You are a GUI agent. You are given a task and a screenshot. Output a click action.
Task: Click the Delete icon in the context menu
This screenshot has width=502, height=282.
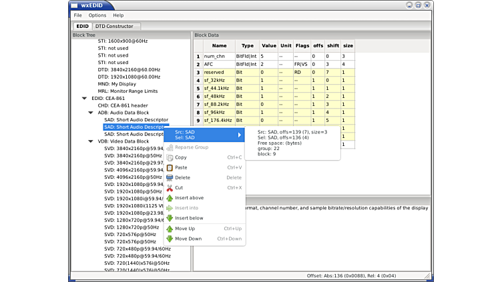[170, 177]
